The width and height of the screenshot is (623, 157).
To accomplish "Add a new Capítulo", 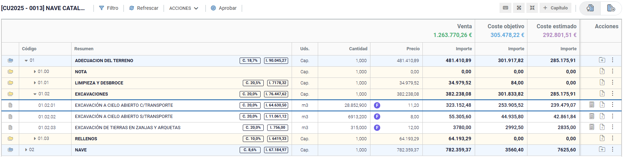I will tap(555, 8).
